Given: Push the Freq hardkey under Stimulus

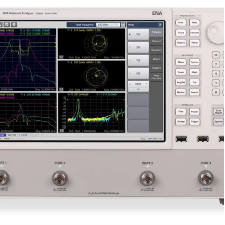Looking at the screenshot, I should 181,112.
